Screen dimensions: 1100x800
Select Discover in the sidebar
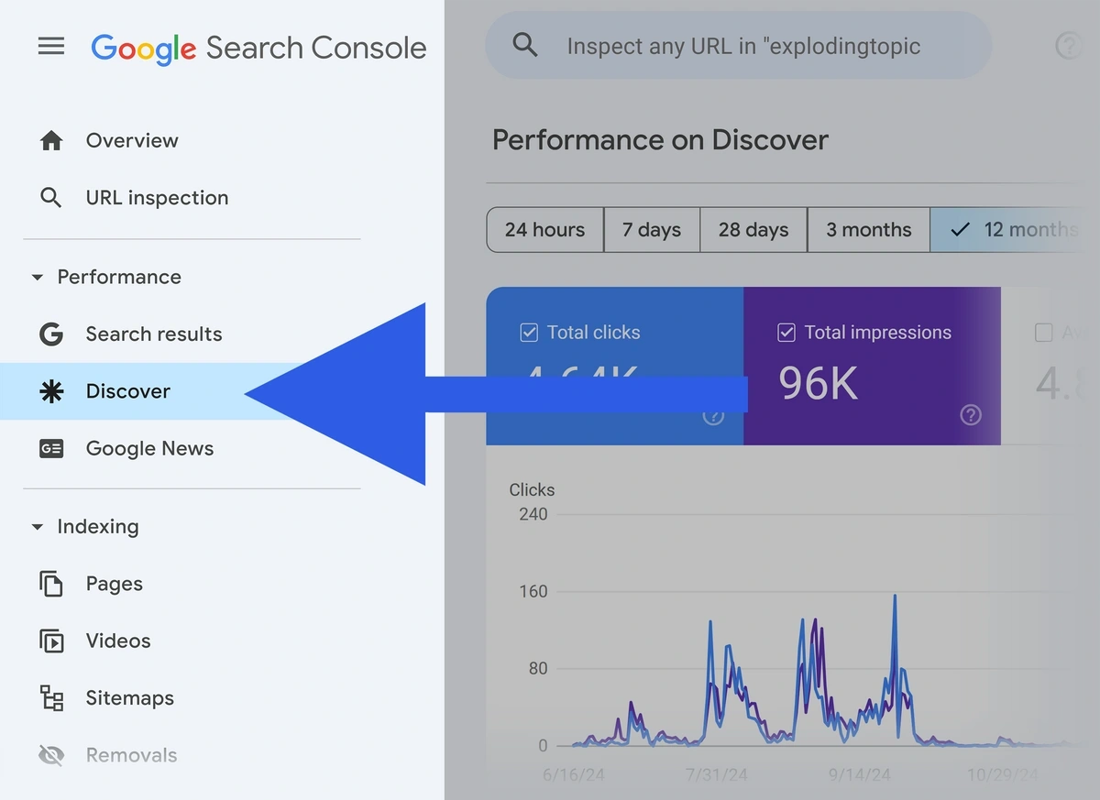[128, 391]
